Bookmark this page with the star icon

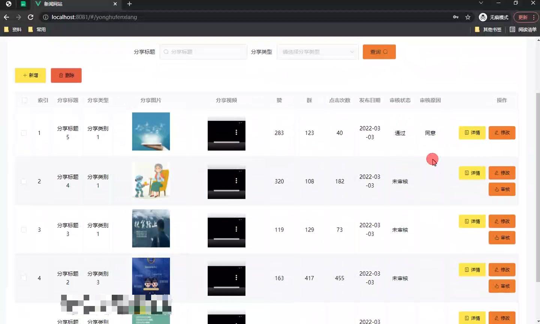coord(468,17)
